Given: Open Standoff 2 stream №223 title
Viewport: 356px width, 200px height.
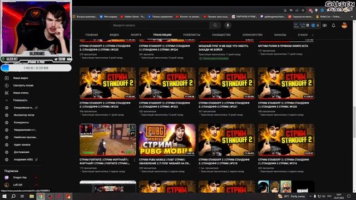Looking at the screenshot, I should (x=105, y=105).
